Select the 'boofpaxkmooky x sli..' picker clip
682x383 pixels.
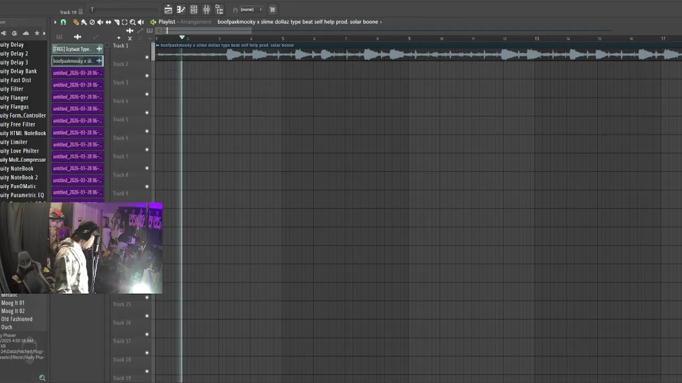click(77, 61)
